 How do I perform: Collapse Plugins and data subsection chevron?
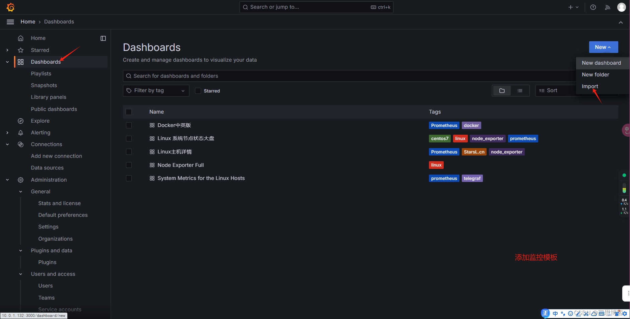click(21, 251)
